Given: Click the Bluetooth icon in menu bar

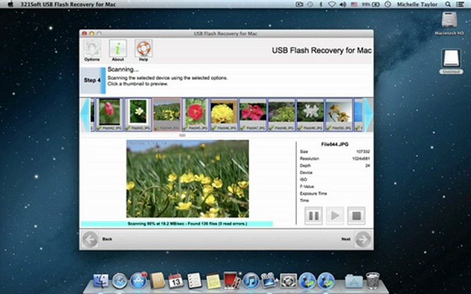Looking at the screenshot, I should pos(321,4).
